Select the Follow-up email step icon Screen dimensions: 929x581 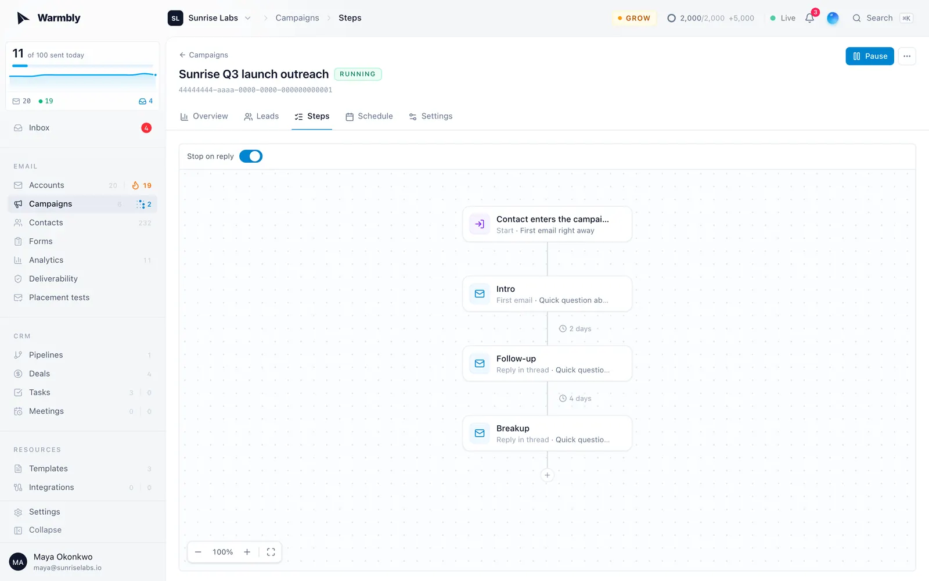point(480,364)
